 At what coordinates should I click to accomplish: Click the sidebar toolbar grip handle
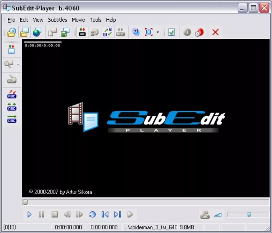point(12,42)
